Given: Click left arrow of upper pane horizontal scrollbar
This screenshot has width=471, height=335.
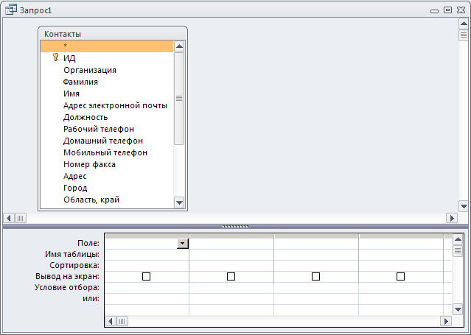Looking at the screenshot, I should (9, 218).
